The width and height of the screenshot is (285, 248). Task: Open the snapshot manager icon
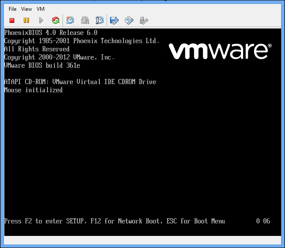click(x=100, y=20)
